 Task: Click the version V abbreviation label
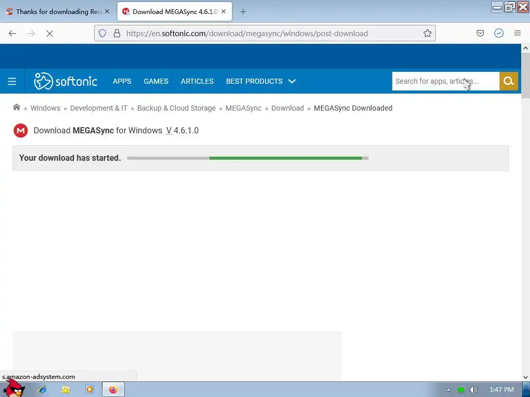(169, 131)
